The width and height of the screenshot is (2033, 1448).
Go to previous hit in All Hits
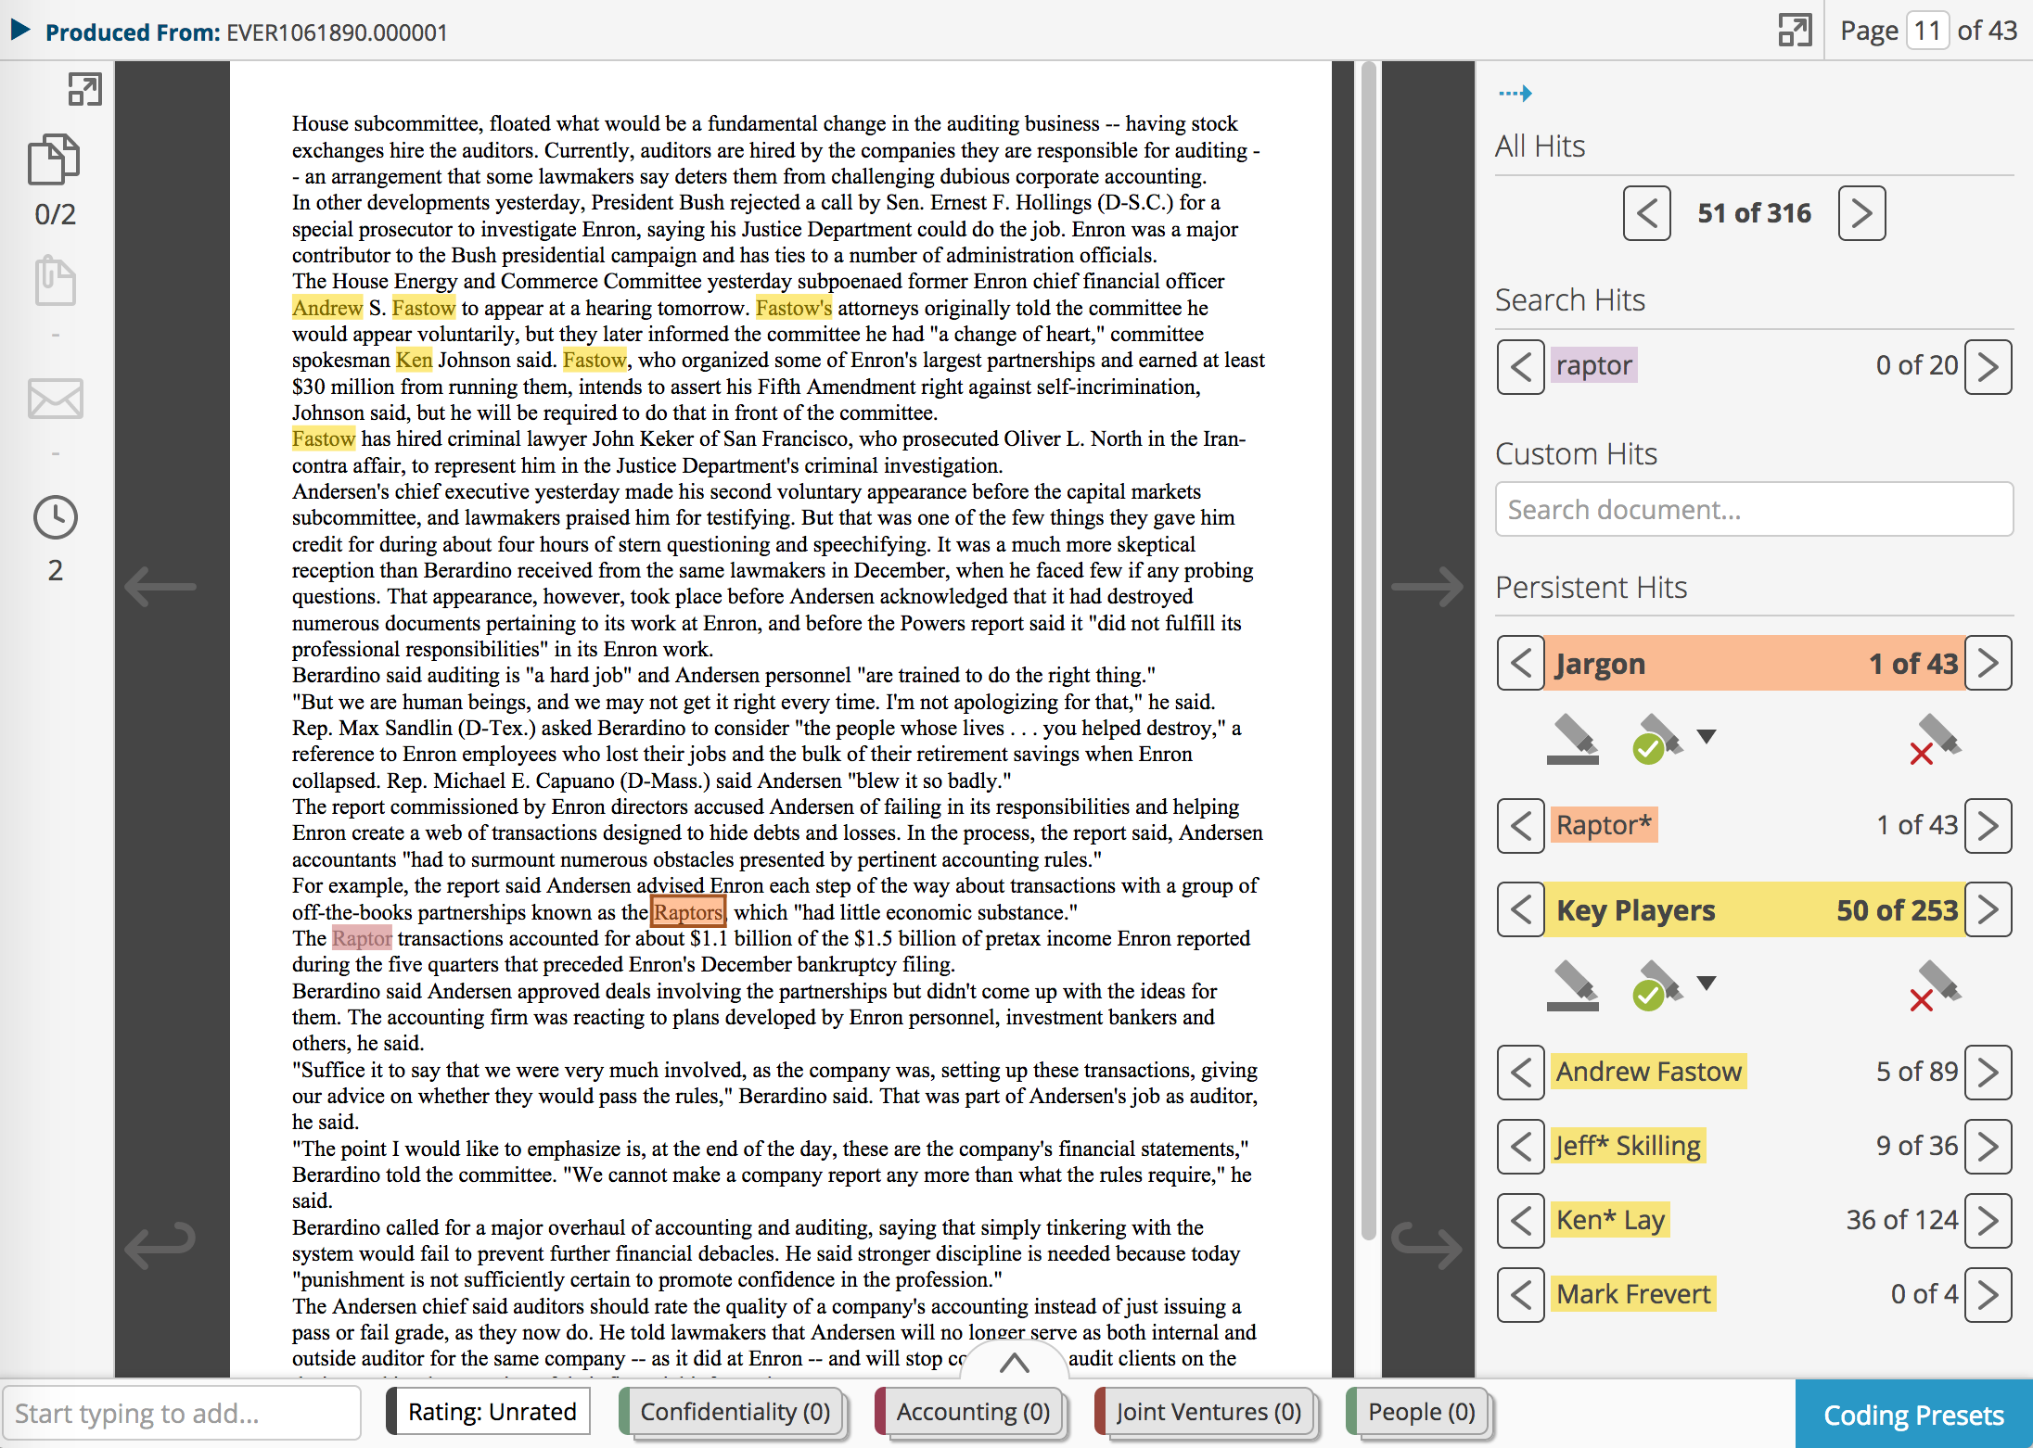pos(1647,213)
